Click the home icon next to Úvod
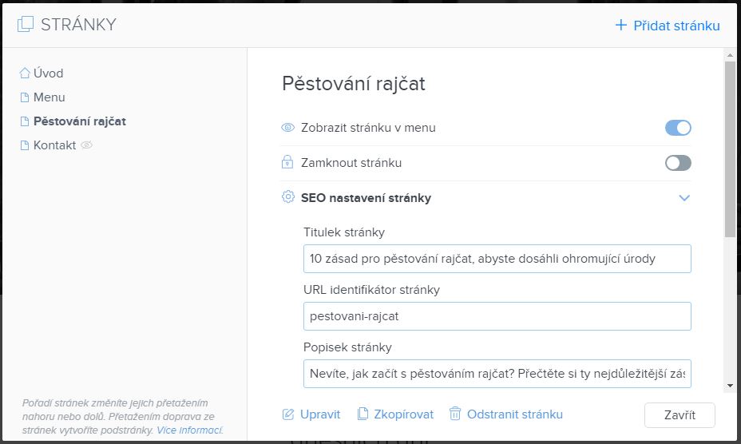The width and height of the screenshot is (741, 444). coord(25,73)
